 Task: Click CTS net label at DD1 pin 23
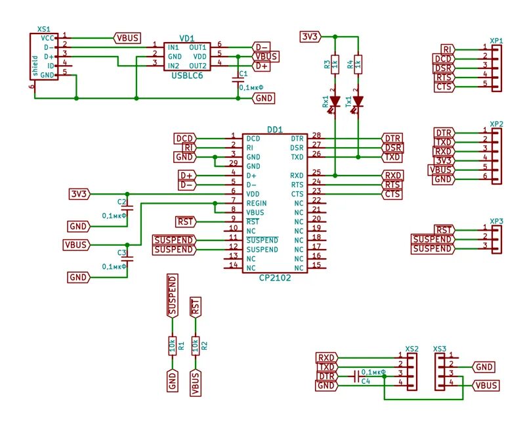[x=392, y=194]
